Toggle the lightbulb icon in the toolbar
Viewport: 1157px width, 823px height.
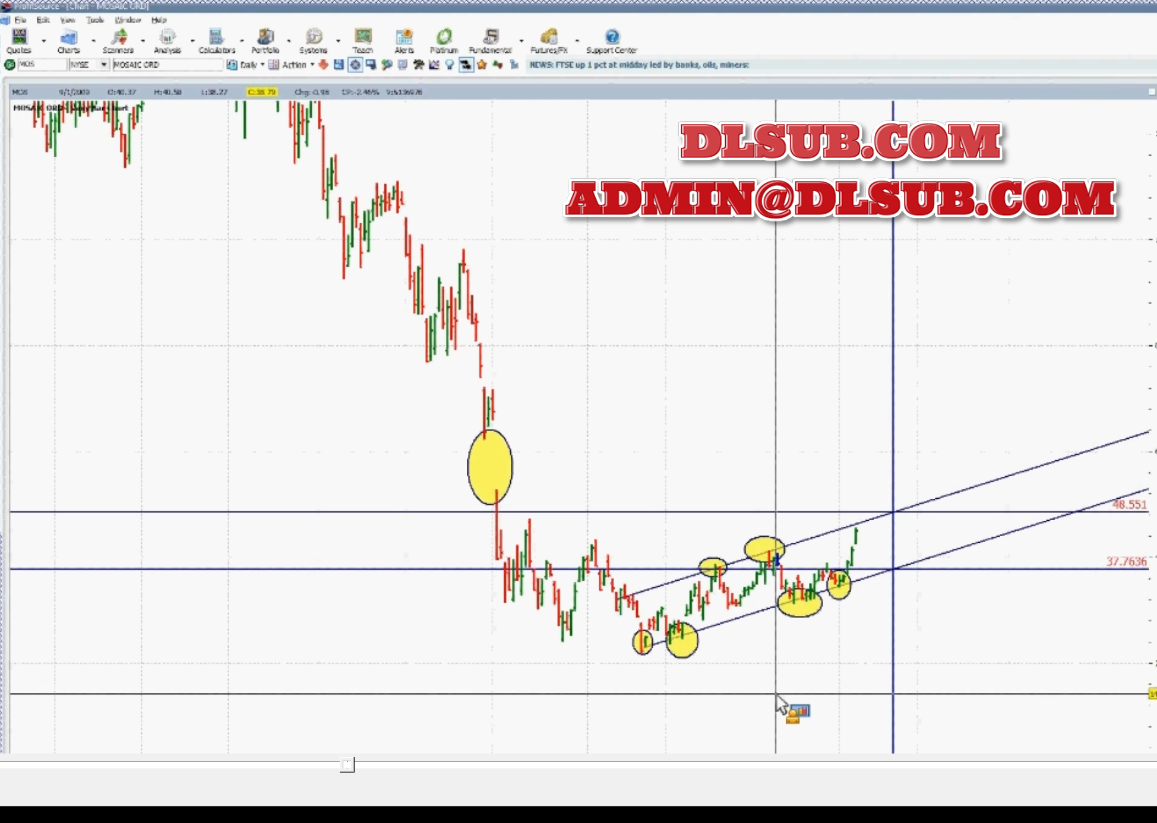coord(450,65)
